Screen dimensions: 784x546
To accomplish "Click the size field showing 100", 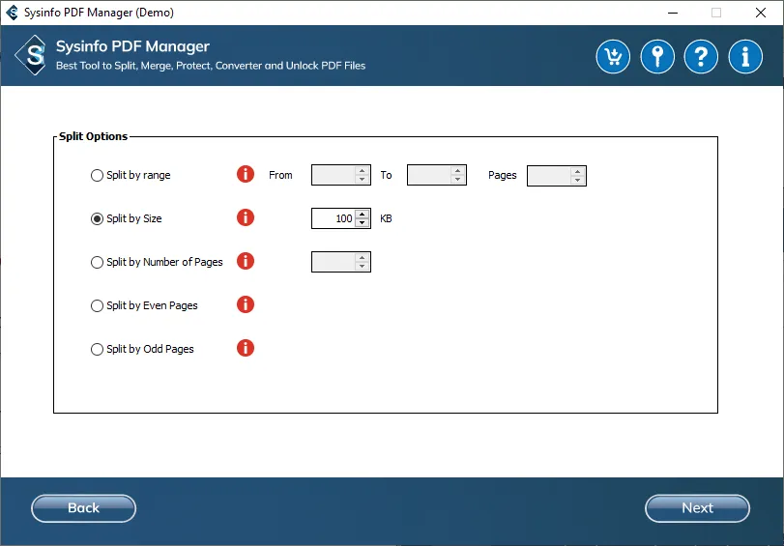I will pyautogui.click(x=334, y=218).
